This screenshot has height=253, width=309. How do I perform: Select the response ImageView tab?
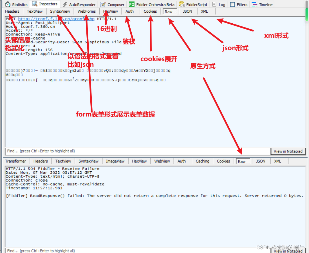pyautogui.click(x=115, y=161)
